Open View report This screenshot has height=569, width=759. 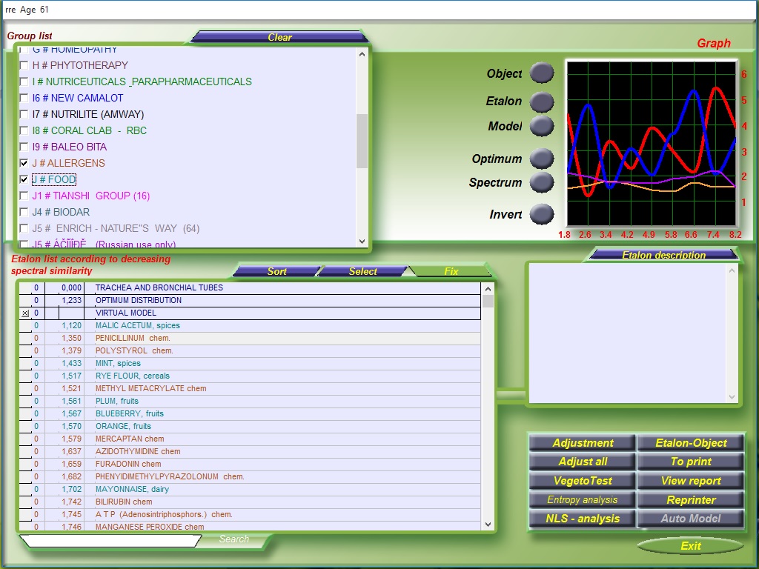click(x=691, y=481)
